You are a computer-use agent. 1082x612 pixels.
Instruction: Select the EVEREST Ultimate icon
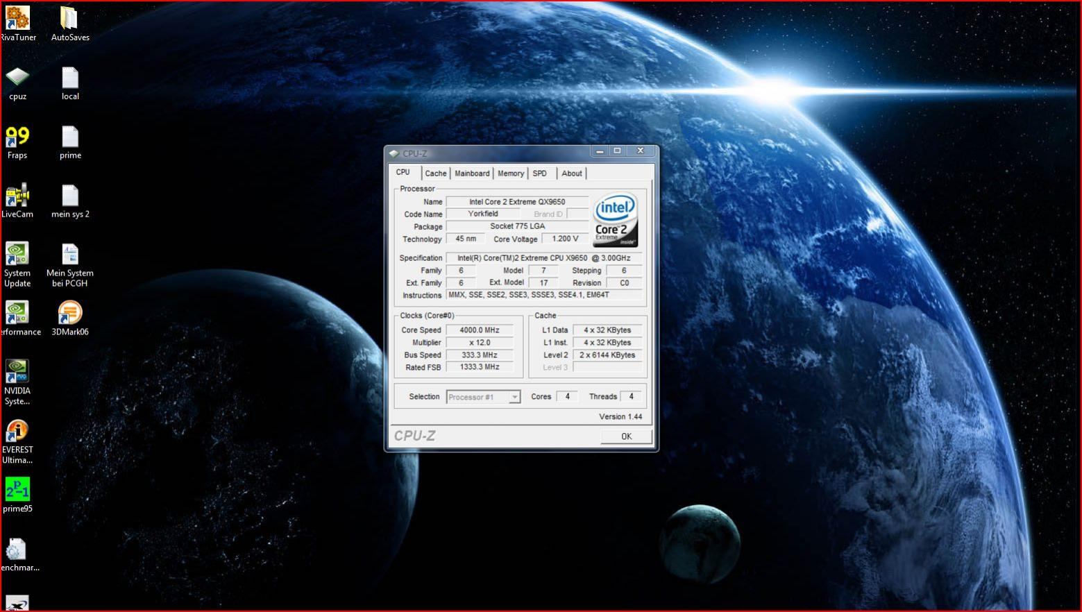point(17,441)
